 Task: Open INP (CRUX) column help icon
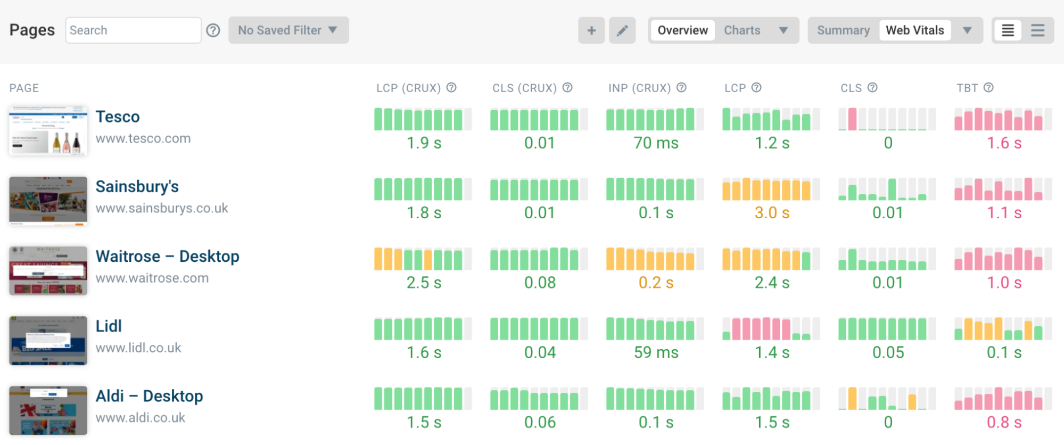click(681, 87)
